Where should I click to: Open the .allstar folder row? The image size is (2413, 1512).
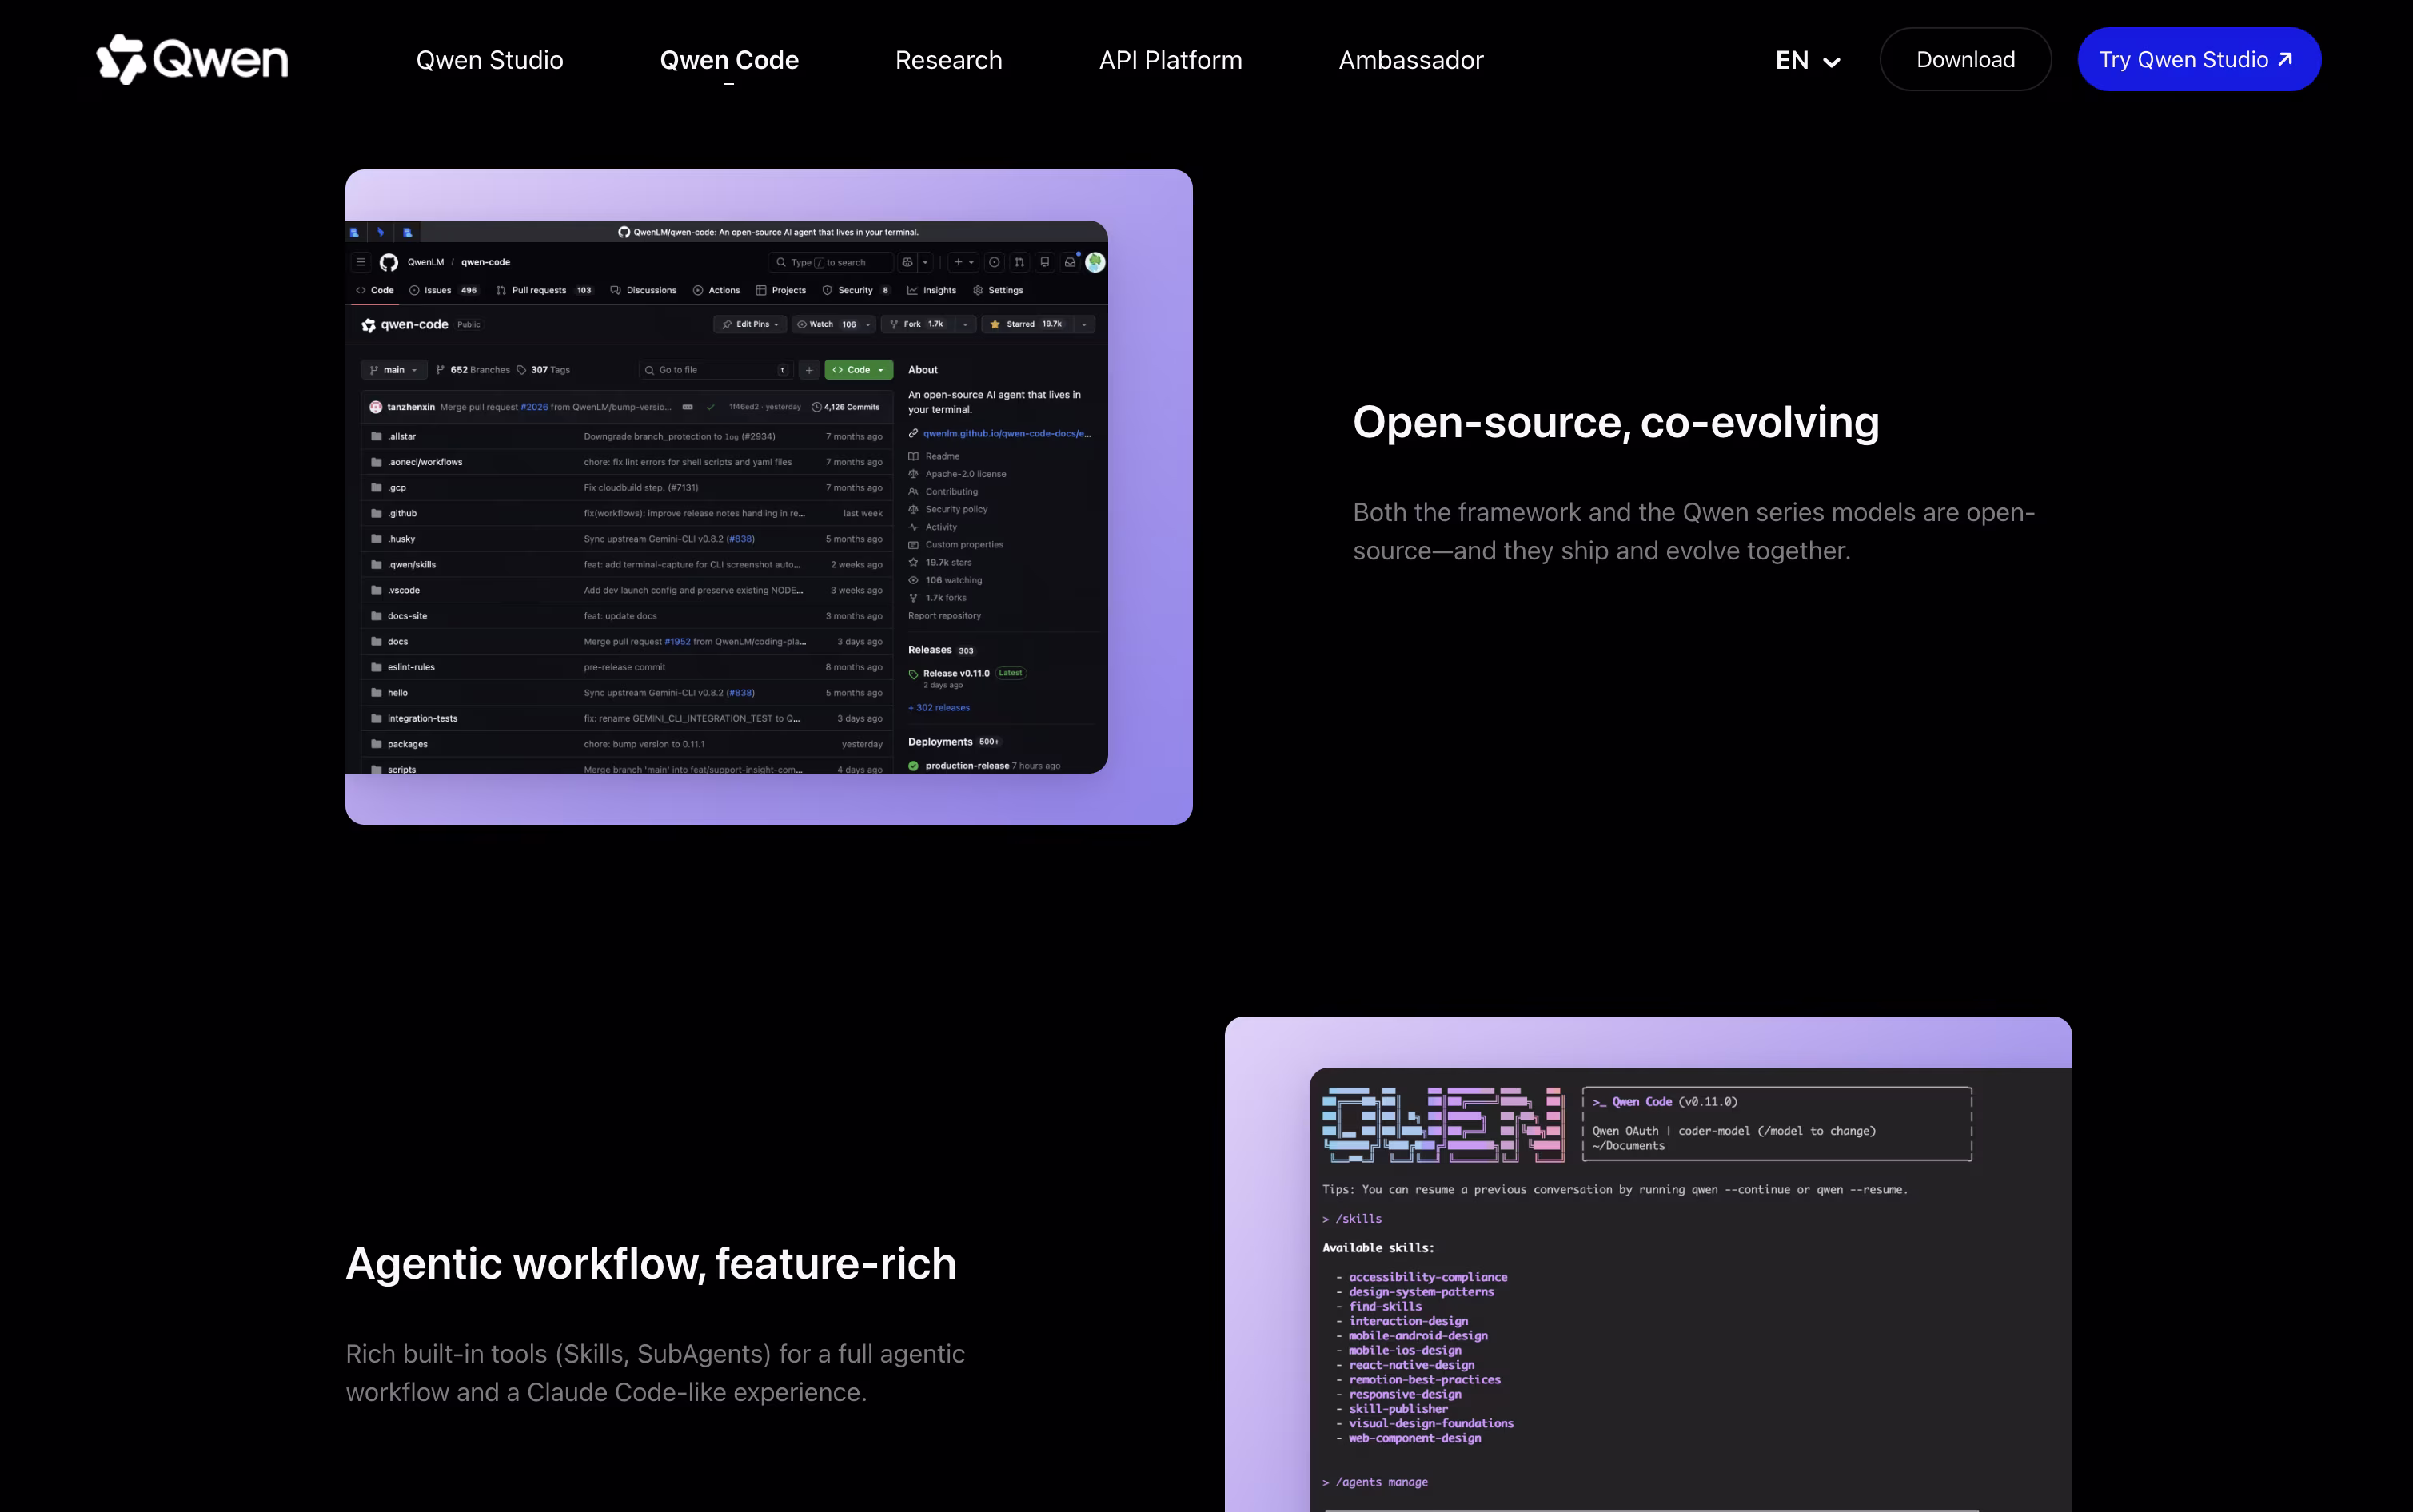point(626,436)
